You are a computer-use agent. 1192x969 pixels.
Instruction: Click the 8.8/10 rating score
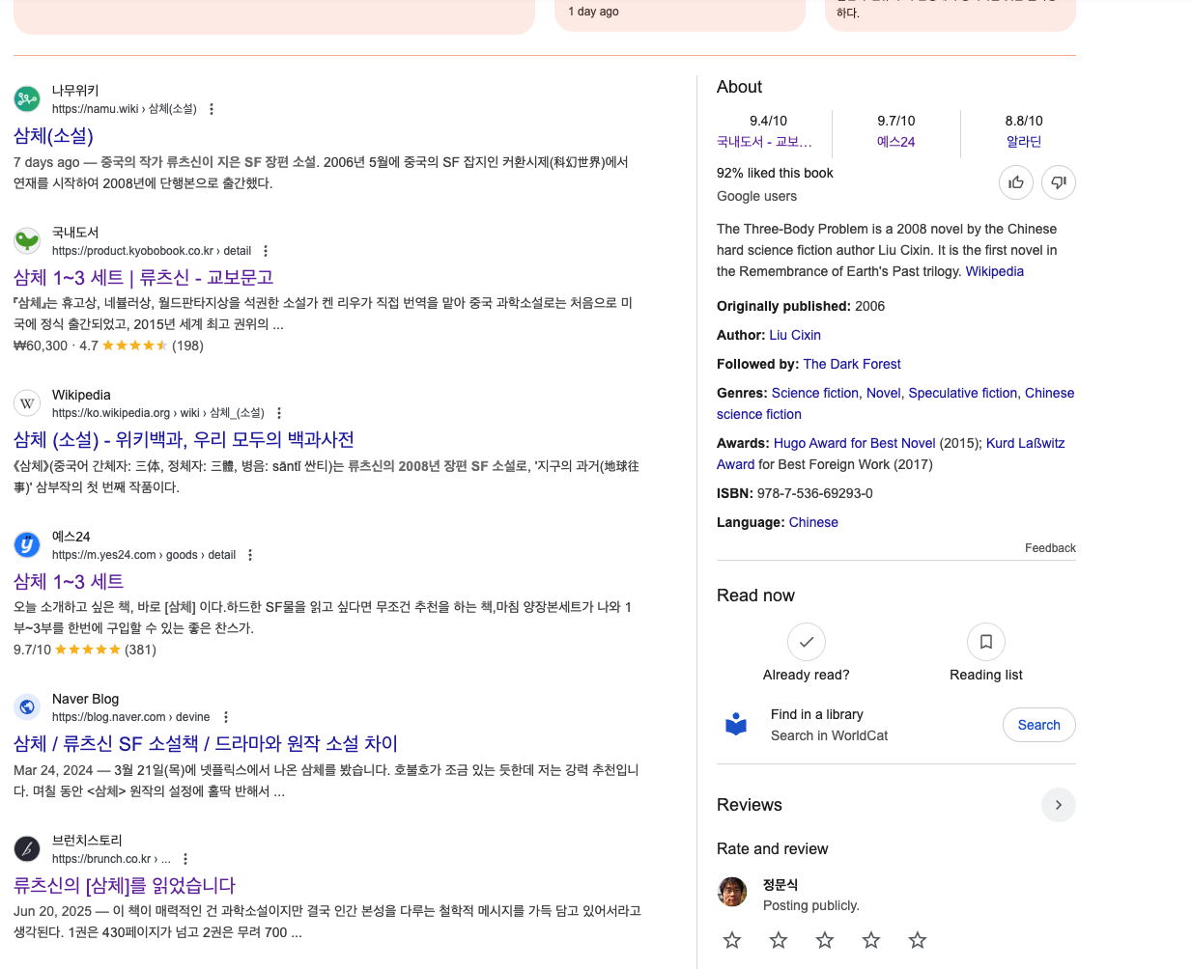1024,121
